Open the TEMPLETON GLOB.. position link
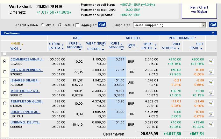Image resolution: width=221 pixels, height=139 pixels. pyautogui.click(x=27, y=101)
